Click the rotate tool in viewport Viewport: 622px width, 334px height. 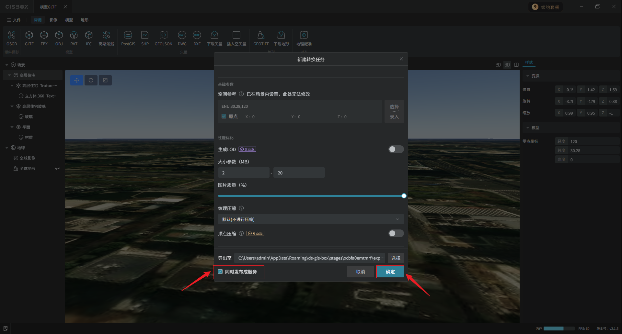tap(91, 80)
